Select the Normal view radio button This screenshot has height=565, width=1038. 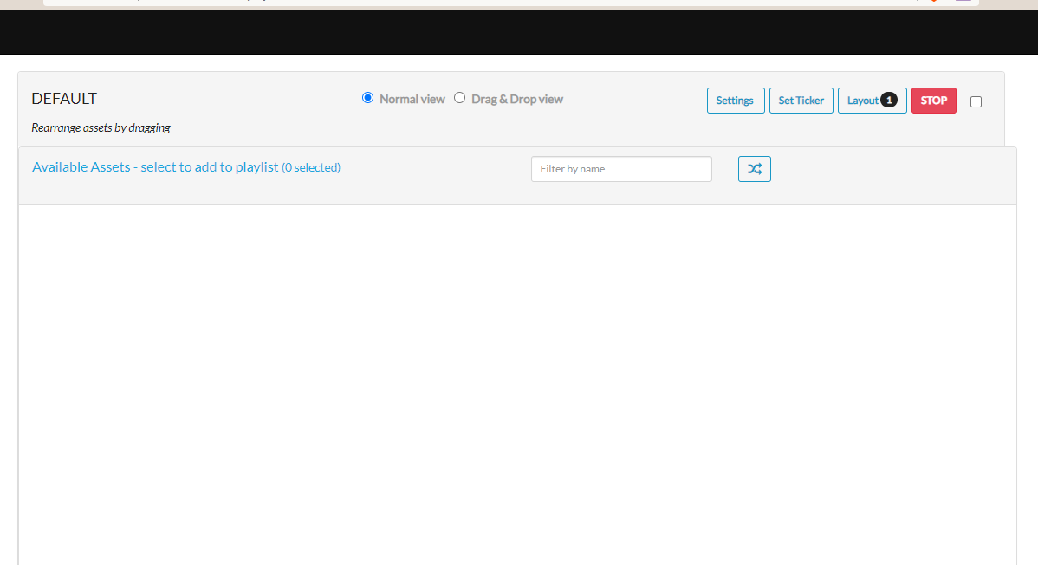click(x=367, y=97)
